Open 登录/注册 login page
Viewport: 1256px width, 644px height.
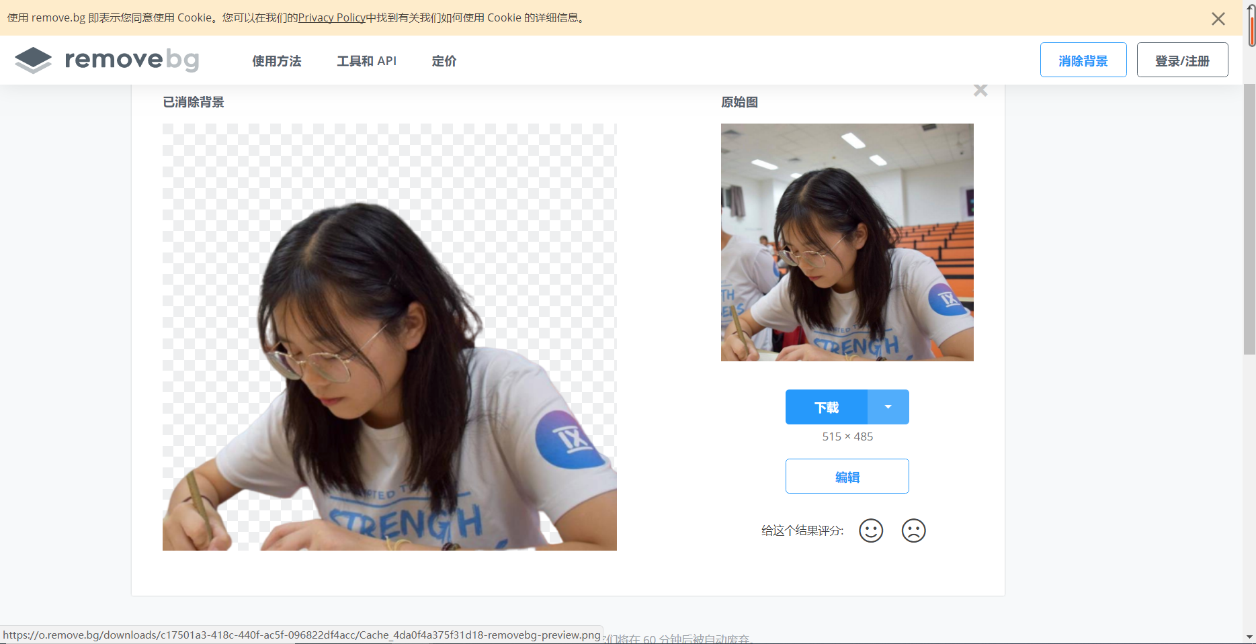pyautogui.click(x=1183, y=60)
